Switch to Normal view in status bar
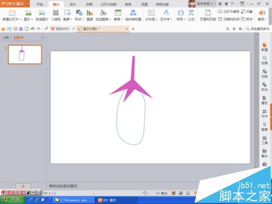This screenshot has width=272, height=204. click(x=174, y=193)
